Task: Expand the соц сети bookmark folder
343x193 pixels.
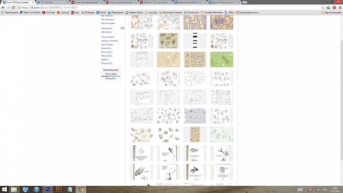Action: pyautogui.click(x=151, y=12)
